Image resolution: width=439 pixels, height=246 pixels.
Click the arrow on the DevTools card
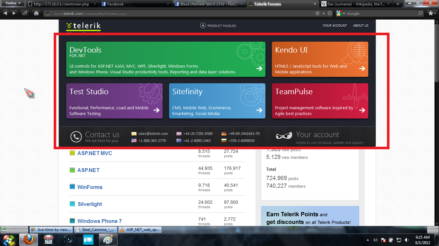click(x=259, y=68)
